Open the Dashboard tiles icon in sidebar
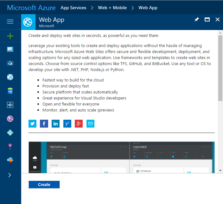The image size is (223, 204). click(x=10, y=49)
